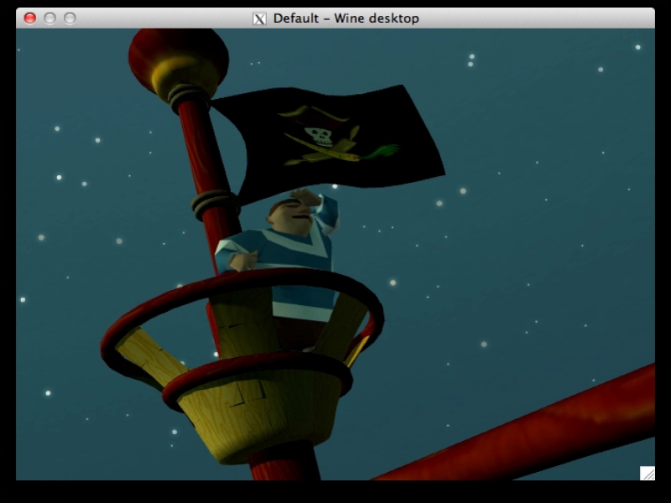This screenshot has width=671, height=503.
Task: Click the ring on mast below flag
Action: [215, 203]
